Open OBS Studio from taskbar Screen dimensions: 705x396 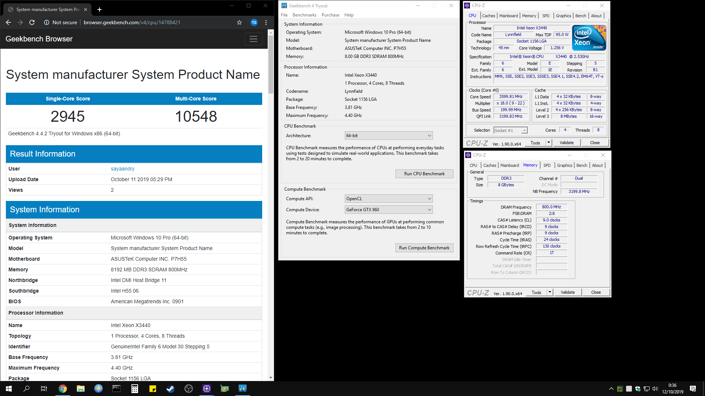(x=189, y=389)
